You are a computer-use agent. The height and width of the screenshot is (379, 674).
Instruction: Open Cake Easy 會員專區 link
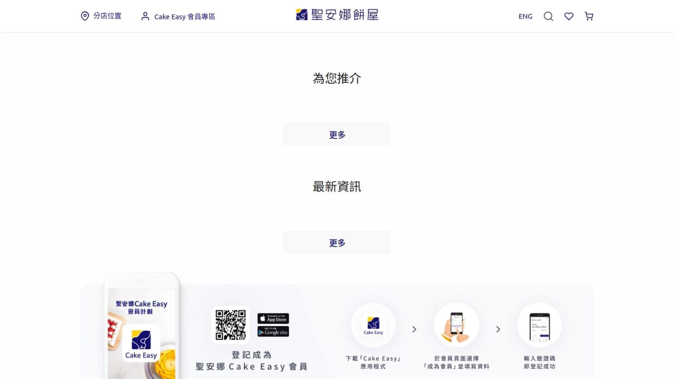[185, 16]
